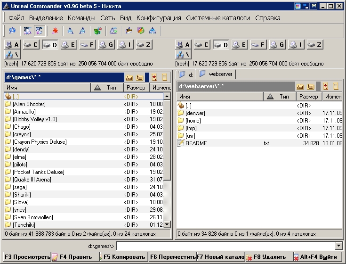Image resolution: width=346 pixels, height=264 pixels.
Task: Select the [Quake III Arena] folder row
Action: tap(84, 180)
